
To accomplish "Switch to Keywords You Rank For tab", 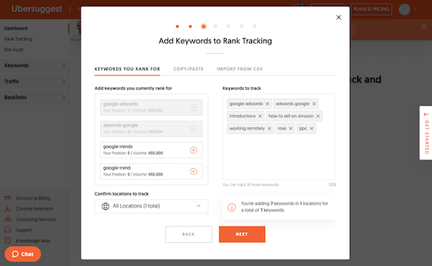I will pyautogui.click(x=127, y=69).
